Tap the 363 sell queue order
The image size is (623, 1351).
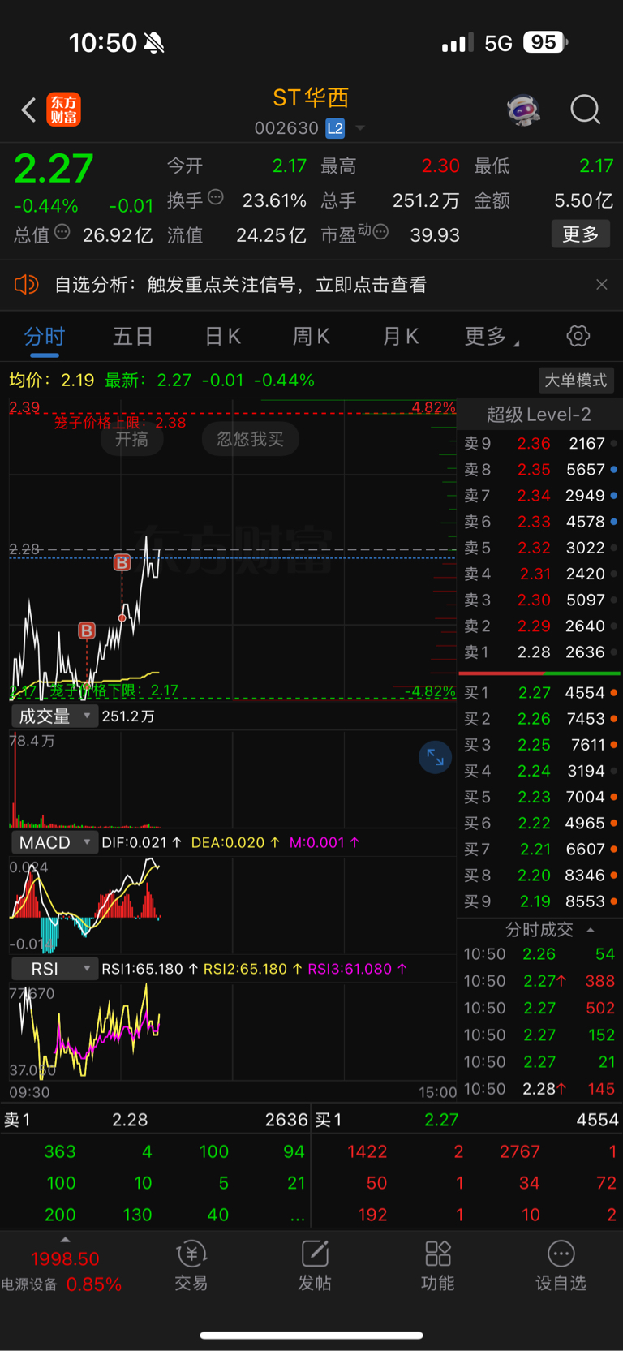click(60, 1151)
